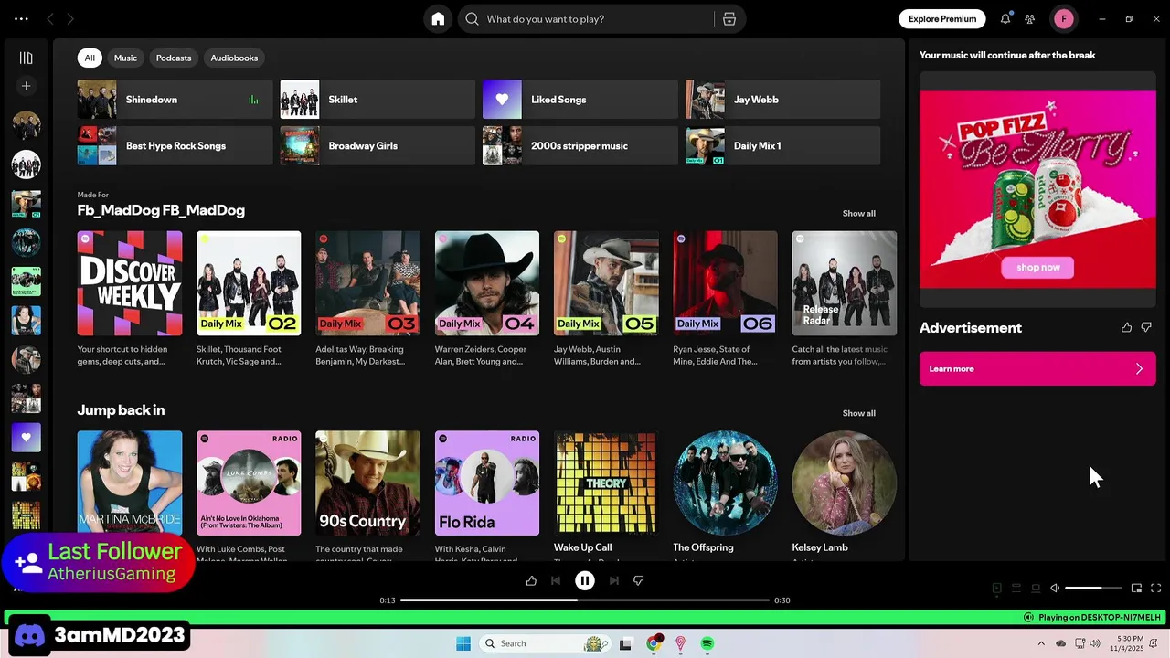This screenshot has height=658, width=1170.
Task: Open 2000s stripper music tile
Action: coord(580,146)
